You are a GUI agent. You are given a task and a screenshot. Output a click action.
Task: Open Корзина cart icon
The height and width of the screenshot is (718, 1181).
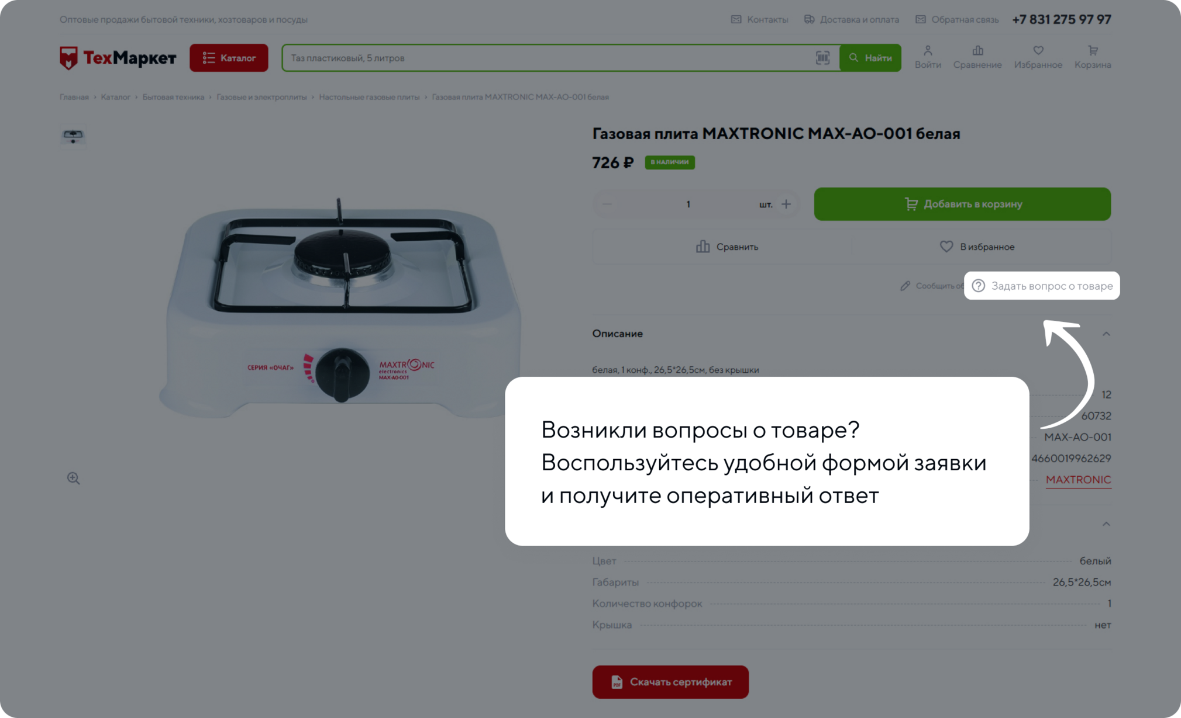1093,57
